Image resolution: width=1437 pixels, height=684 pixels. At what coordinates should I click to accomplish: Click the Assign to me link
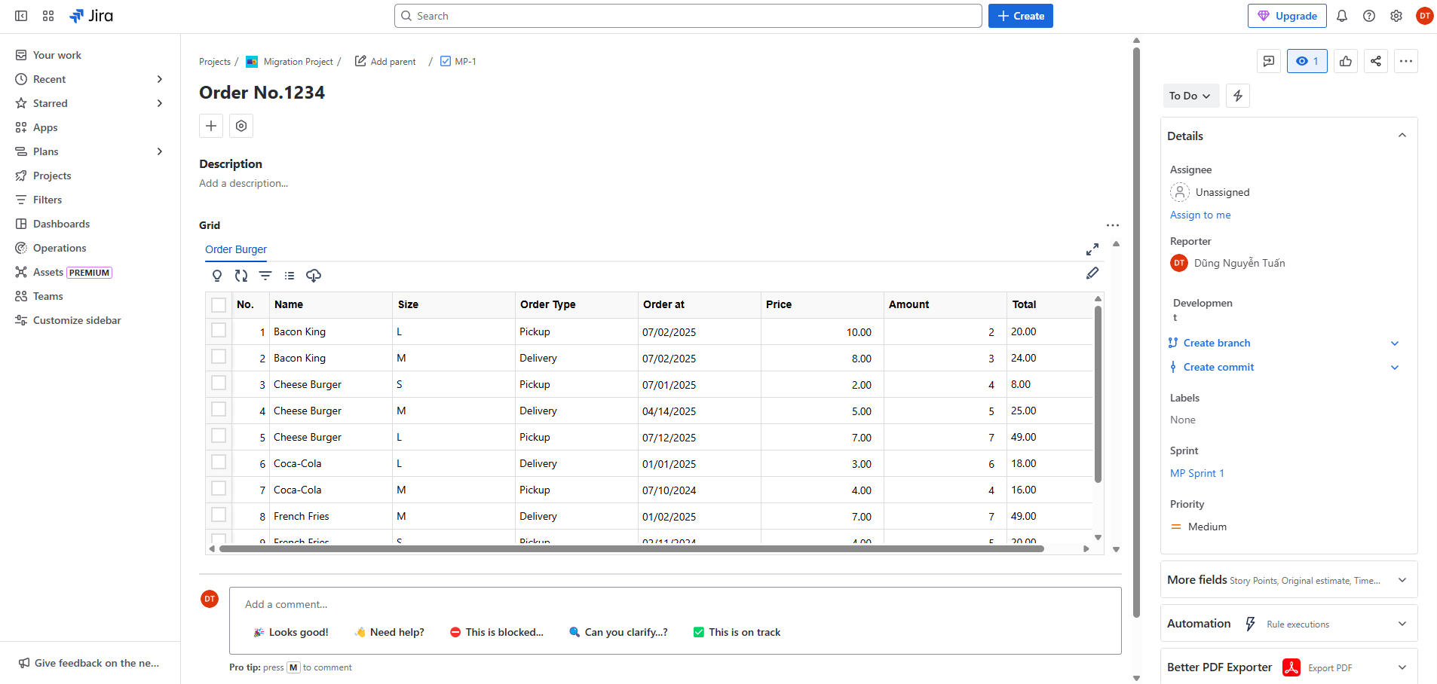pos(1200,215)
